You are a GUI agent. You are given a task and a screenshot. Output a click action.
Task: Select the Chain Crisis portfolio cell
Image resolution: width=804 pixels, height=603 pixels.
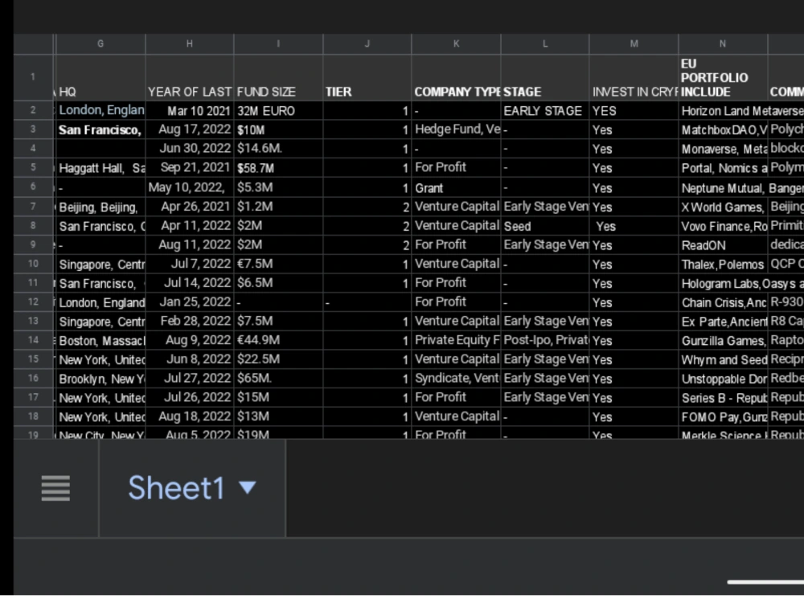[723, 301]
